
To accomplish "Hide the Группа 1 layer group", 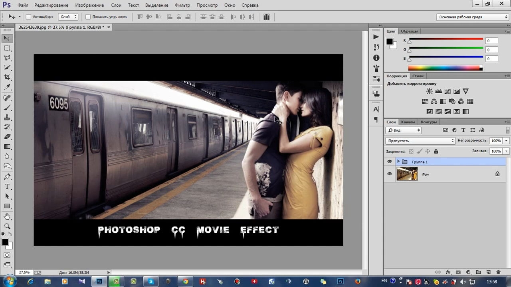I will click(390, 161).
